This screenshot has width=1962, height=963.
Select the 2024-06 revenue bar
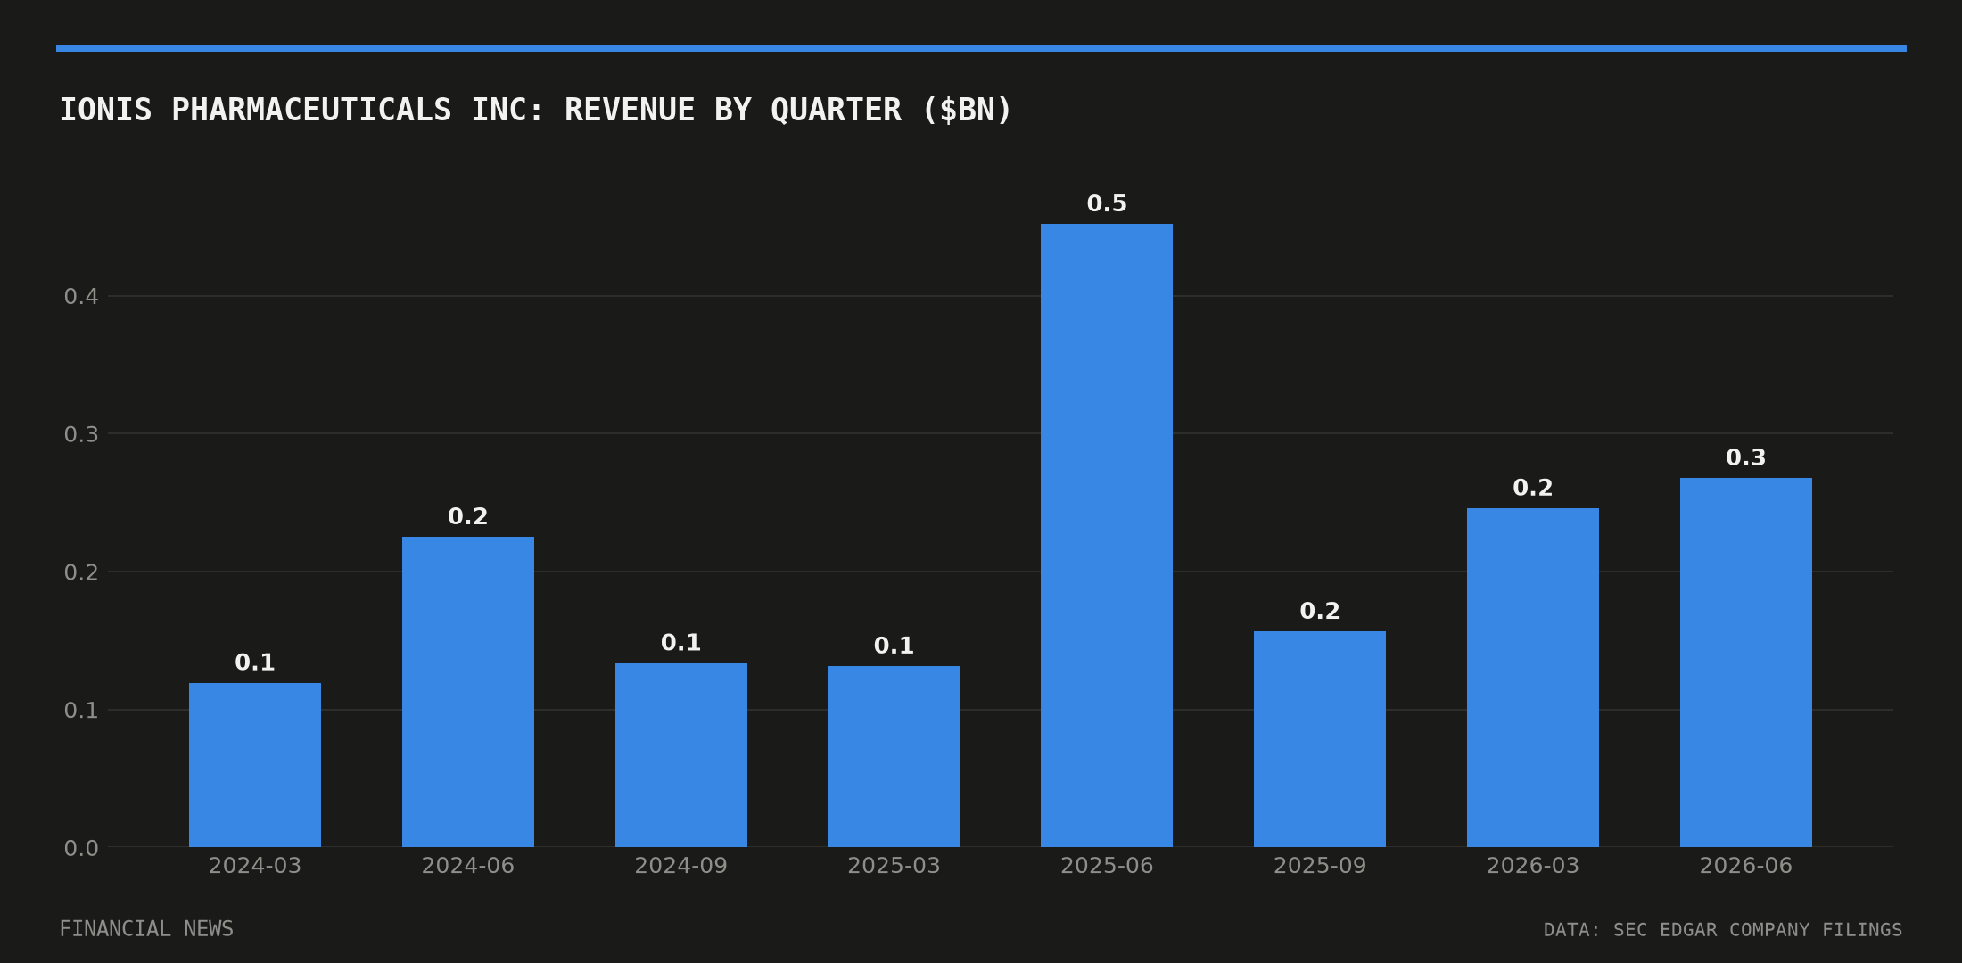click(468, 692)
